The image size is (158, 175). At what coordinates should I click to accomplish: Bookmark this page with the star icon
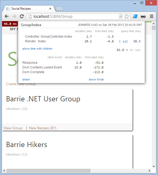click(127, 16)
